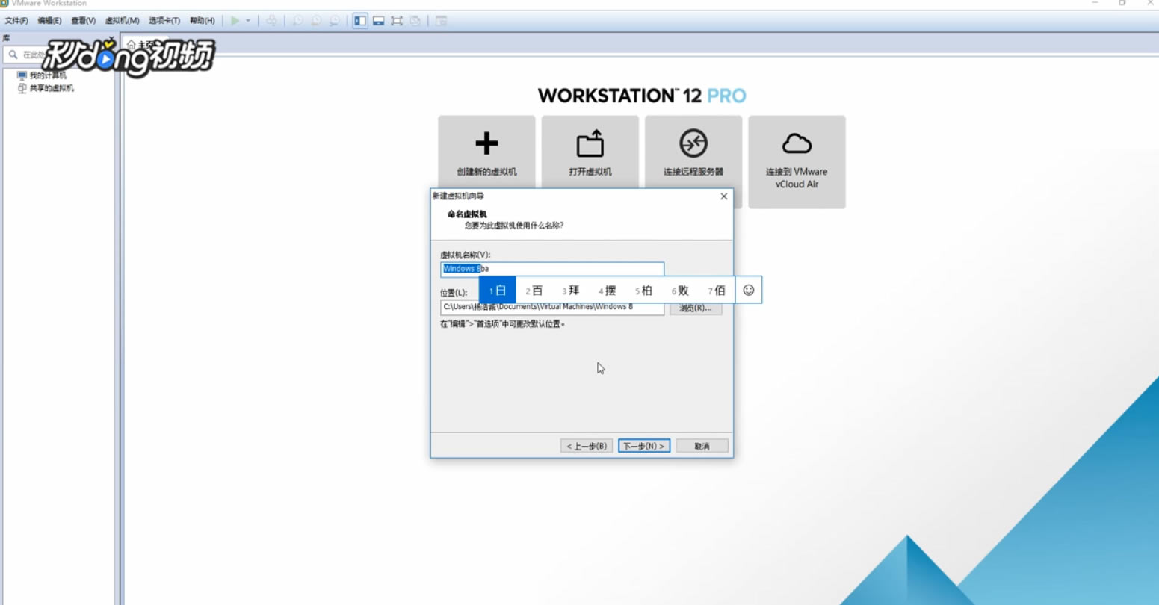Select 我的计算机 in the library tree

pos(48,75)
